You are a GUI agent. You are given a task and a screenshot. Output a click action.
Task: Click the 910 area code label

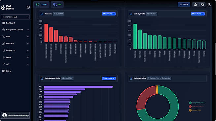click(41, 97)
